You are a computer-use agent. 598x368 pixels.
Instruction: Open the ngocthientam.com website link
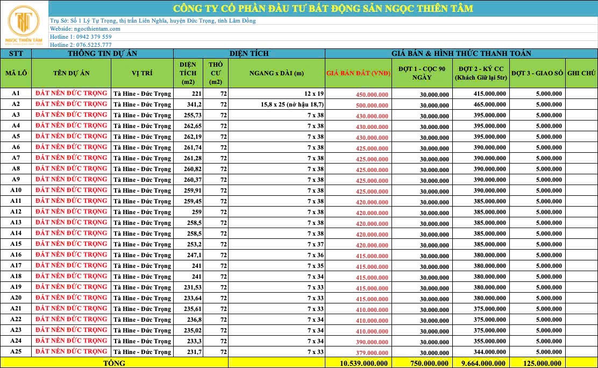(x=97, y=29)
